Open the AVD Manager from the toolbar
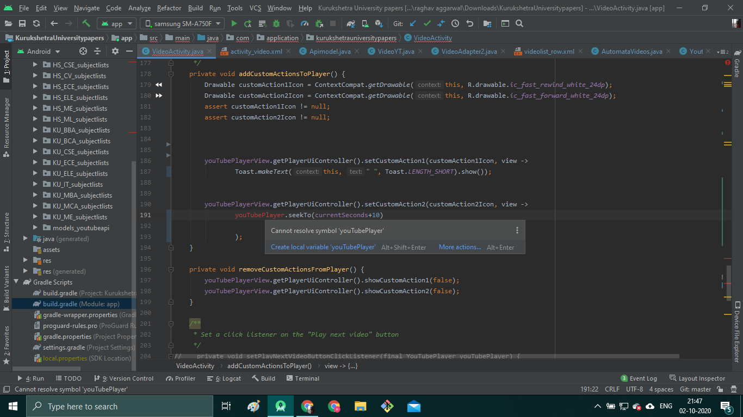The image size is (743, 417). click(365, 23)
